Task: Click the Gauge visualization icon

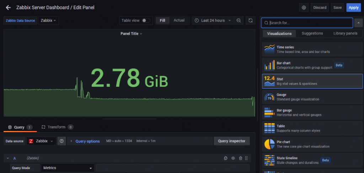Action: point(269,97)
